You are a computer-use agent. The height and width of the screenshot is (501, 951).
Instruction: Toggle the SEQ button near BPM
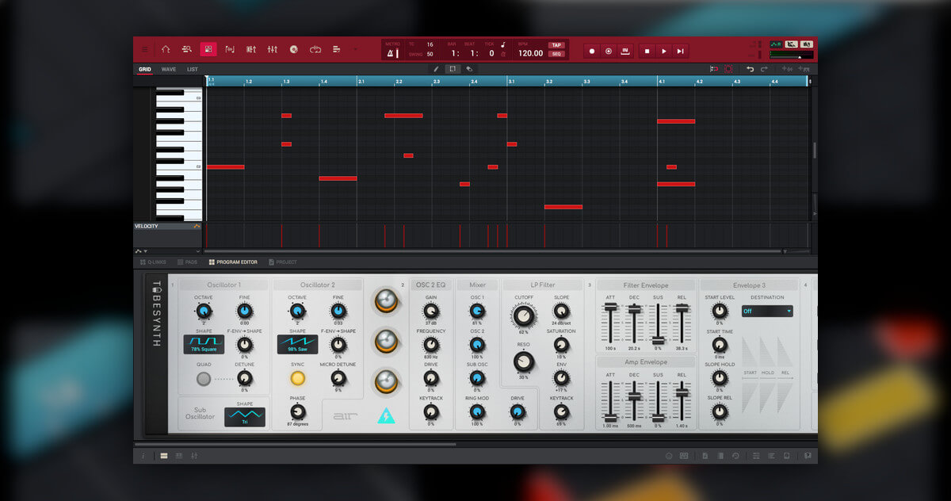click(556, 54)
